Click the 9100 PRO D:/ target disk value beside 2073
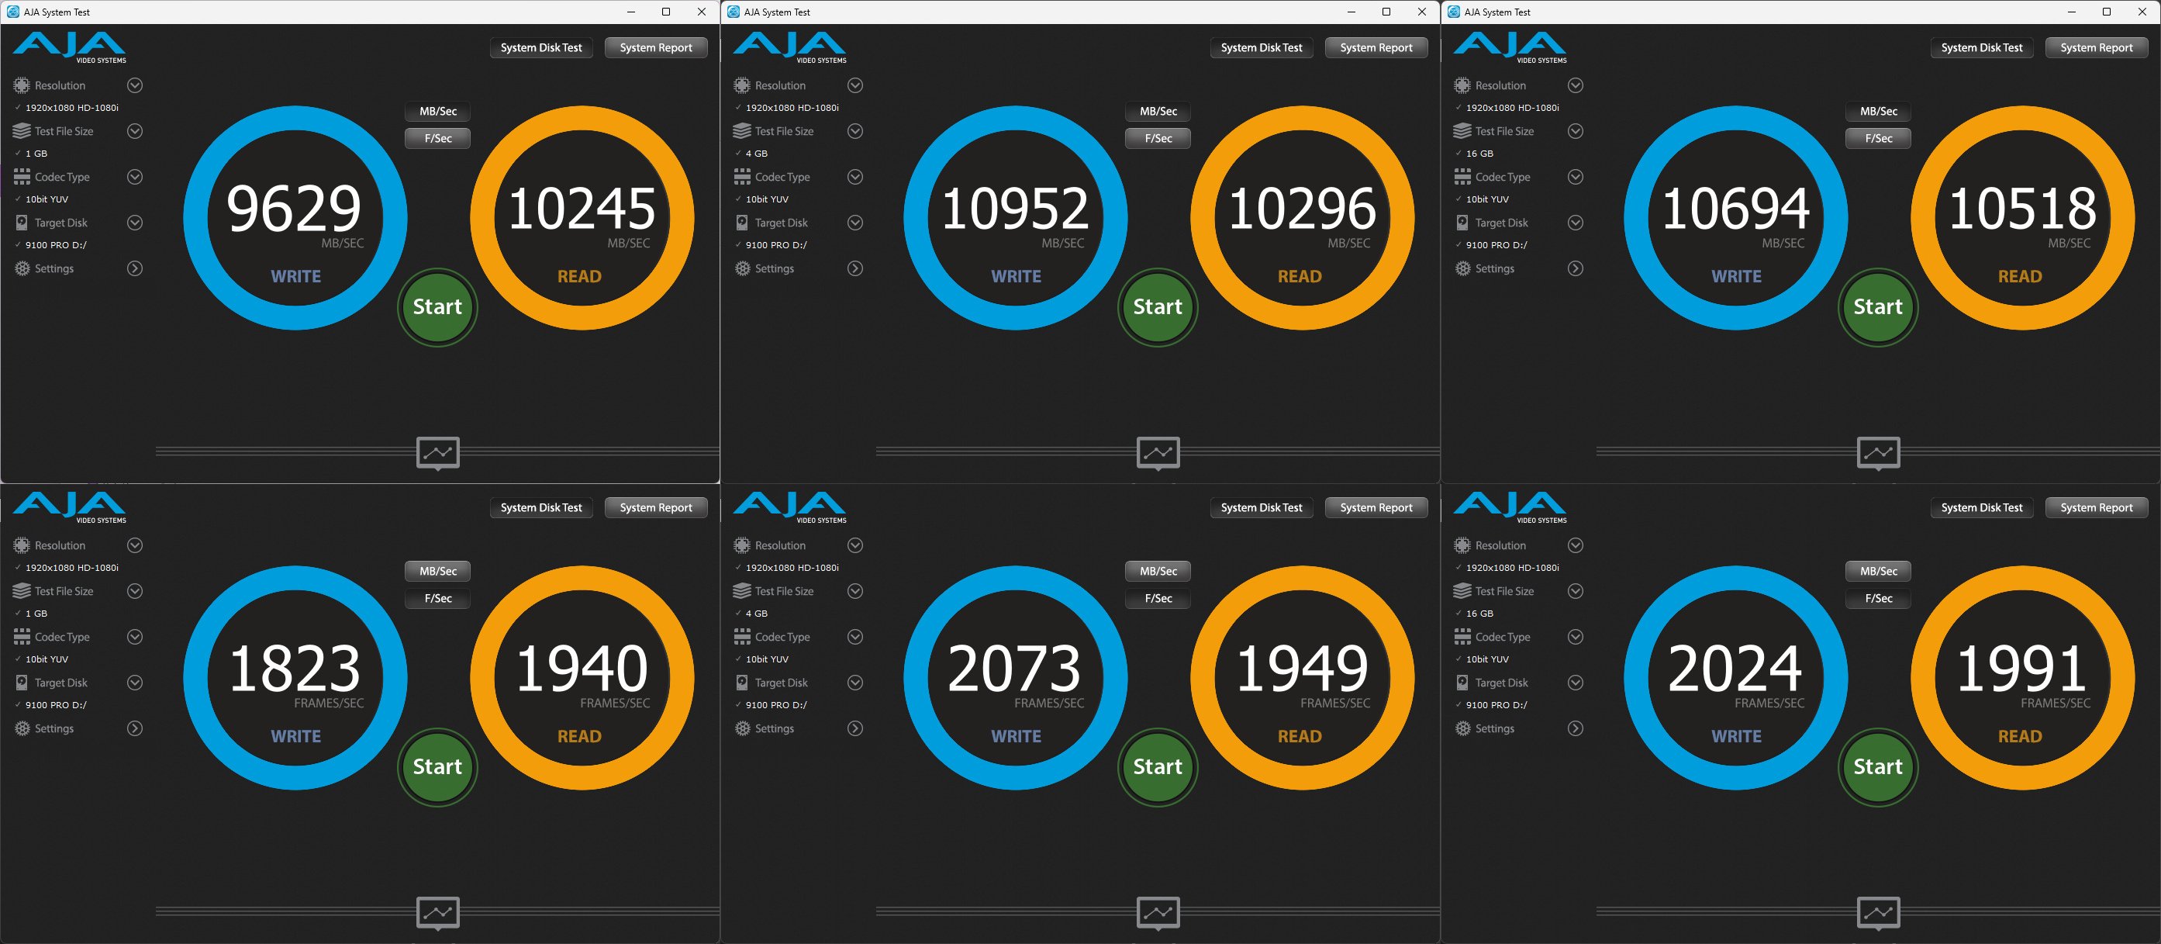Viewport: 2161px width, 944px height. (775, 705)
